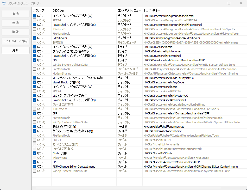Uncheck the Visual Studio で開く(V) checkbox
The width and height of the screenshot is (247, 190).
coord(35,82)
